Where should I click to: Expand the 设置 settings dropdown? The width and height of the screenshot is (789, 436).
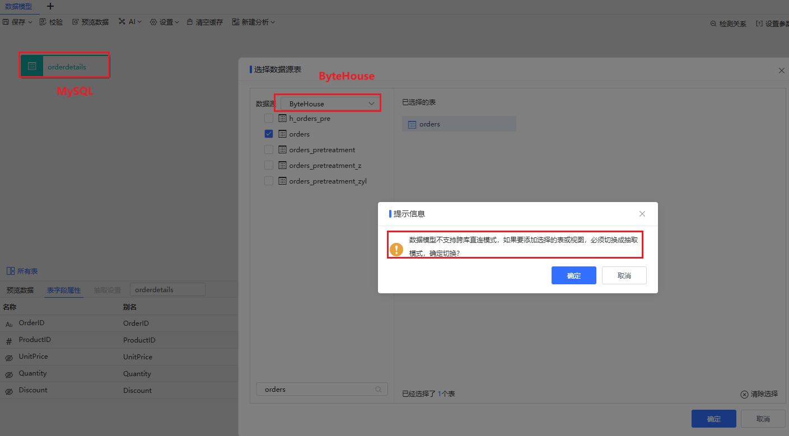tap(164, 22)
